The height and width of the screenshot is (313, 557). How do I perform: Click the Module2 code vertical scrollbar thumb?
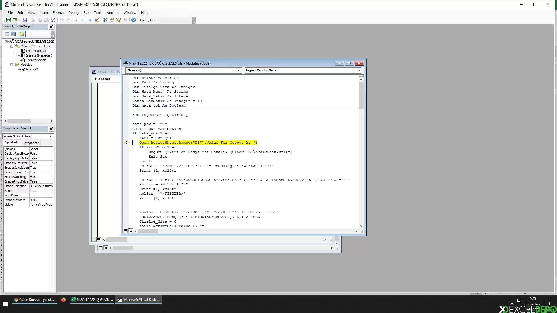click(361, 95)
